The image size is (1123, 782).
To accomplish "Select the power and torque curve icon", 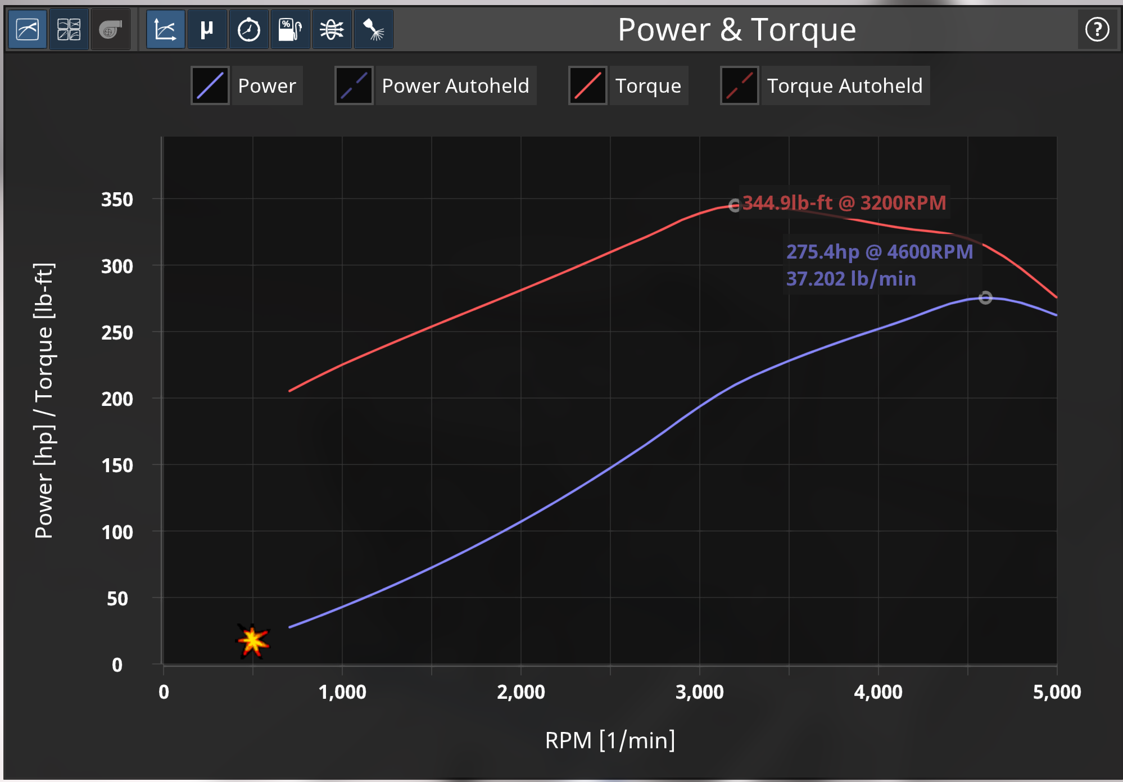I will click(165, 29).
